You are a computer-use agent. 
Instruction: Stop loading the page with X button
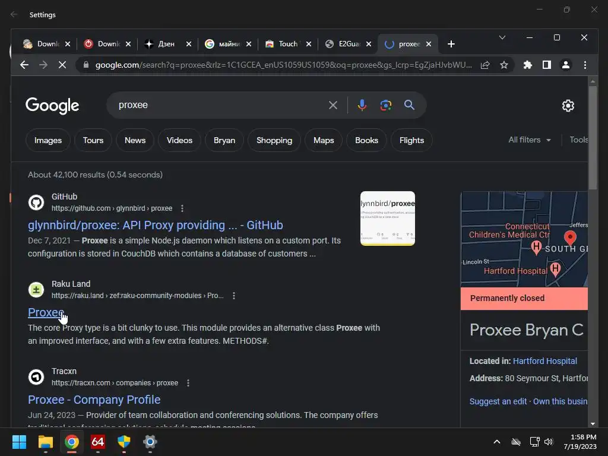pos(62,65)
